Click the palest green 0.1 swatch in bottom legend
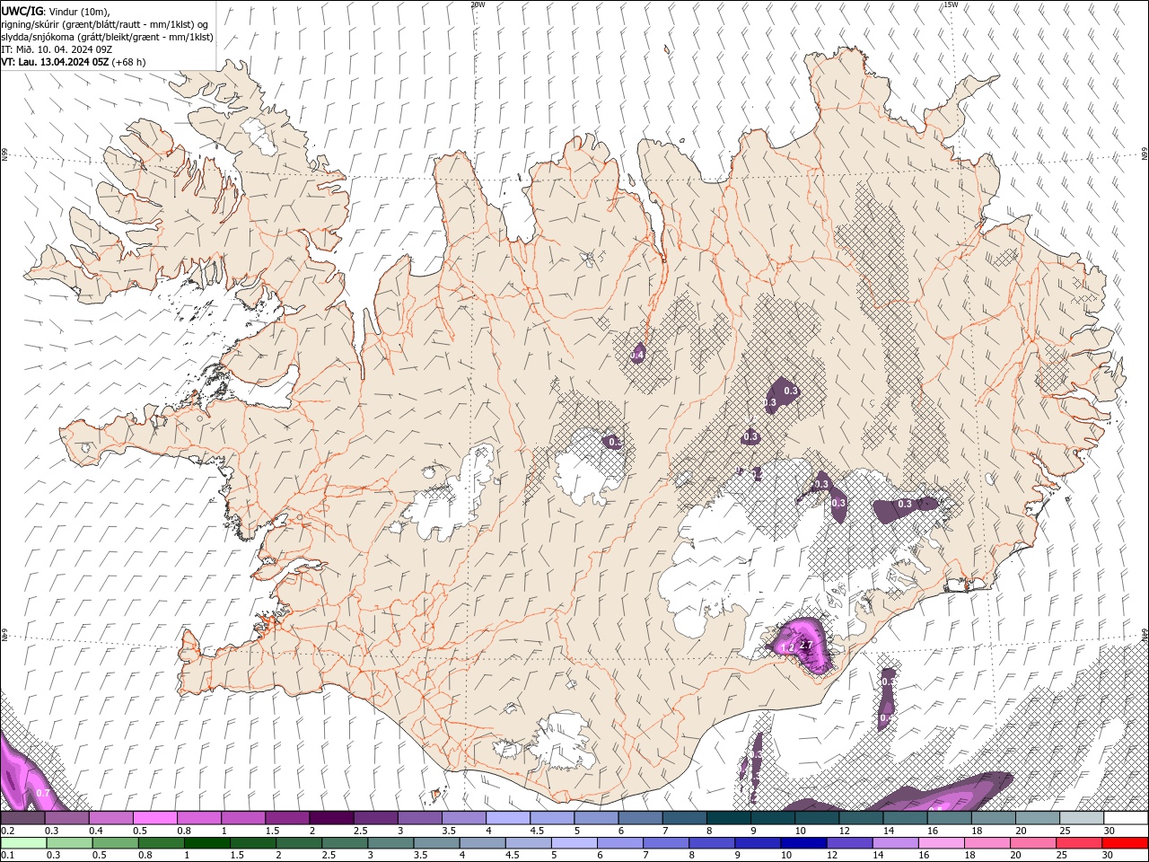The image size is (1149, 862). coord(23,843)
